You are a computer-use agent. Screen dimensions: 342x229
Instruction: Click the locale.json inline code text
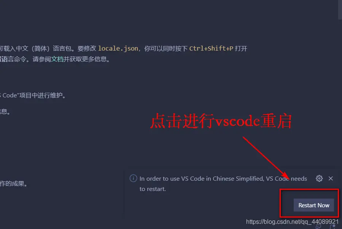[118, 48]
